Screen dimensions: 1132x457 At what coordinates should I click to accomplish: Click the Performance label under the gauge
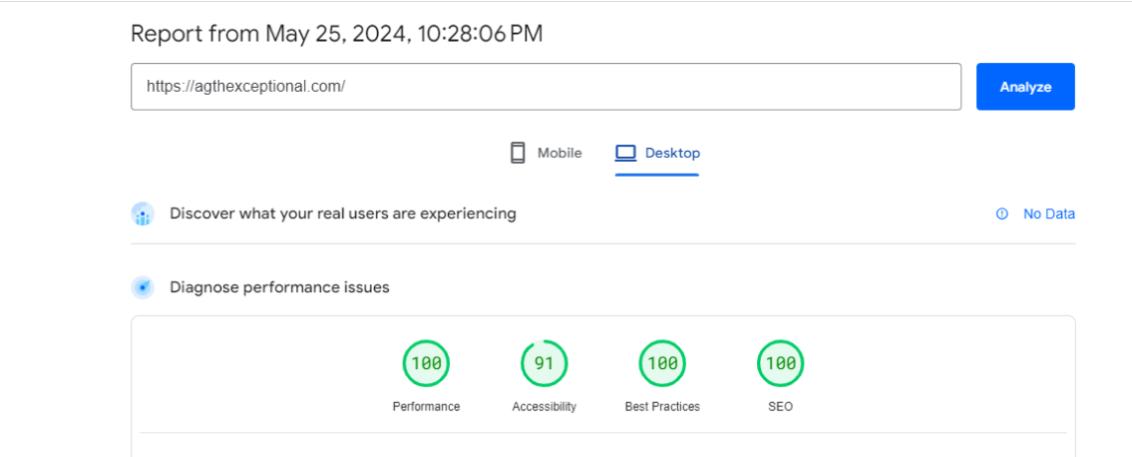[426, 407]
